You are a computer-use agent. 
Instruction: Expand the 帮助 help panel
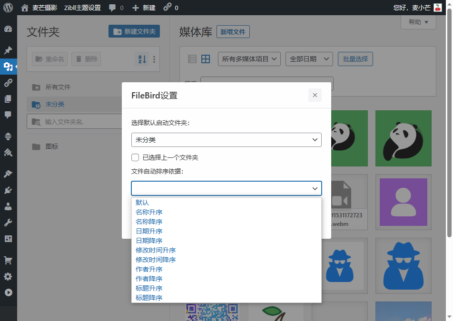(418, 22)
